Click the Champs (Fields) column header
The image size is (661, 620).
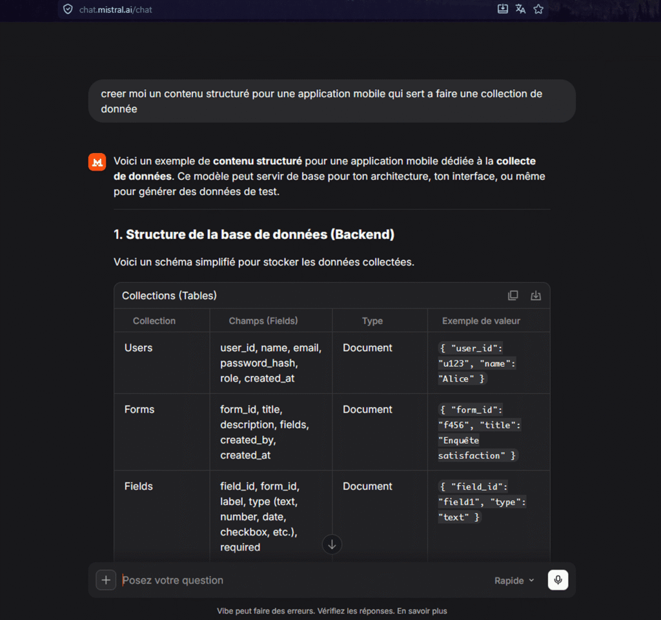point(263,321)
